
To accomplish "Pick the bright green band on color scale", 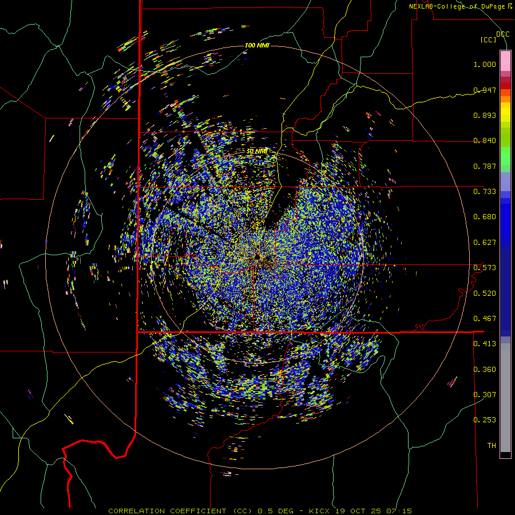I will pyautogui.click(x=505, y=156).
